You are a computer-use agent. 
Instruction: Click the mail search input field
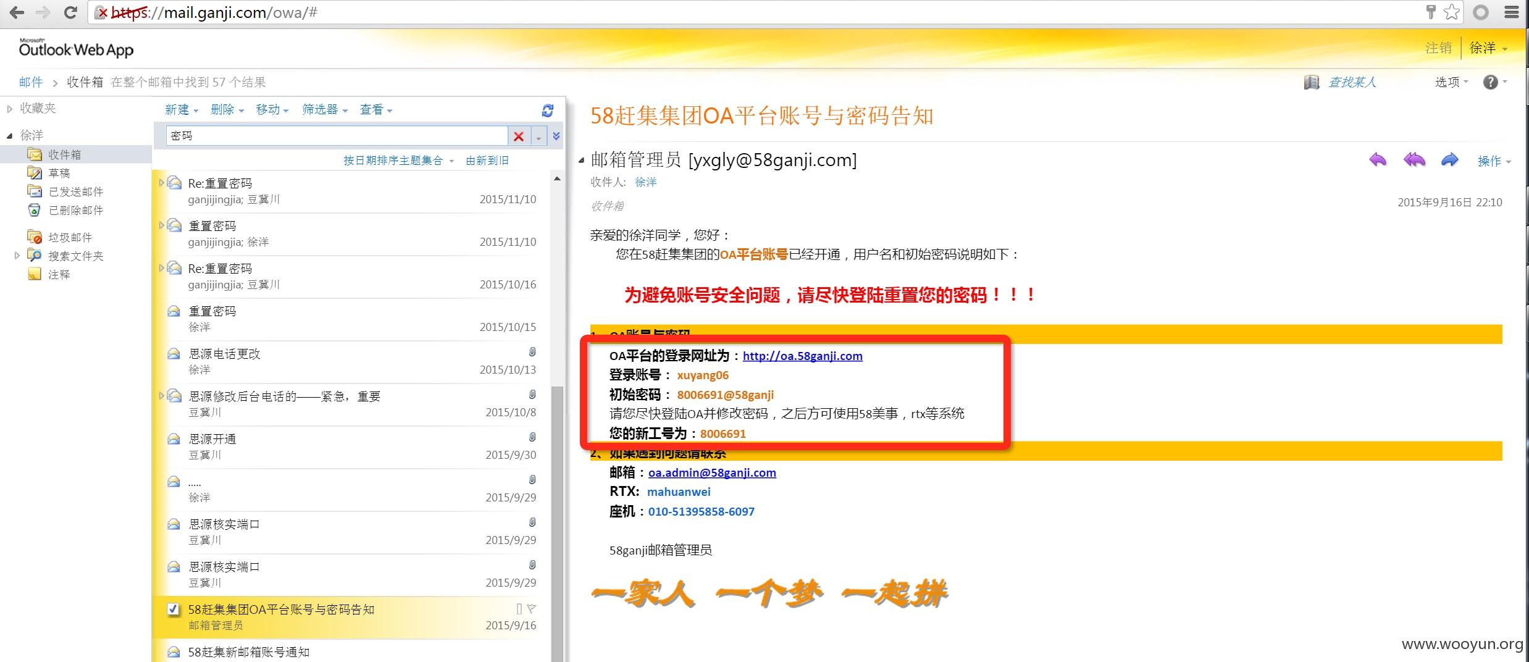pyautogui.click(x=337, y=136)
